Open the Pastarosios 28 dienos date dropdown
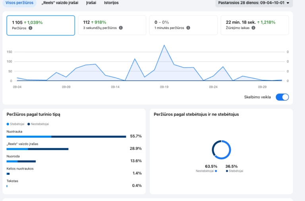The height and width of the screenshot is (201, 305). 254,3
